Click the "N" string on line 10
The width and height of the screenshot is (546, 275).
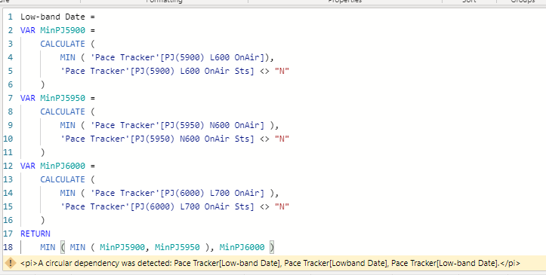(282, 139)
